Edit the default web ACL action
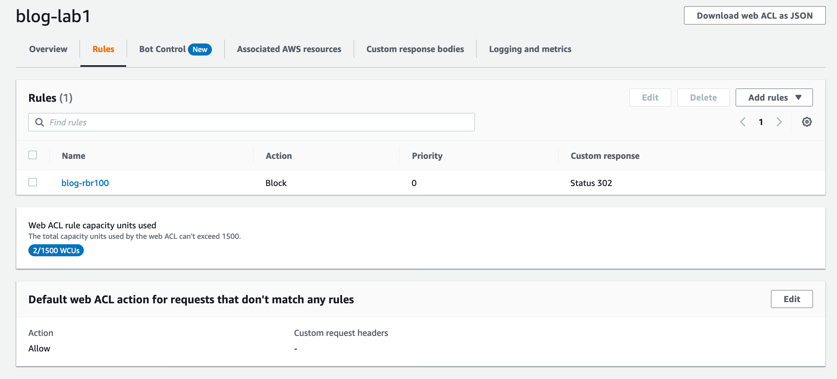 (792, 299)
